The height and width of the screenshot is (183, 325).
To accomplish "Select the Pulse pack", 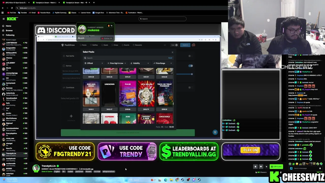I will click(128, 96).
